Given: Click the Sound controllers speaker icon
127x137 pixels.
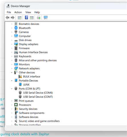Looking at the screenshot, I should pos(16,121).
